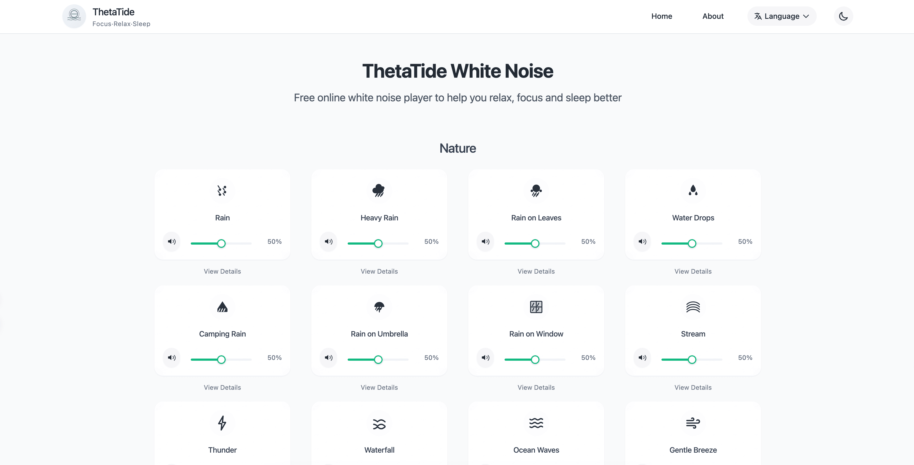914x465 pixels.
Task: Open View Details for Rain on Leaves
Action: pos(536,271)
